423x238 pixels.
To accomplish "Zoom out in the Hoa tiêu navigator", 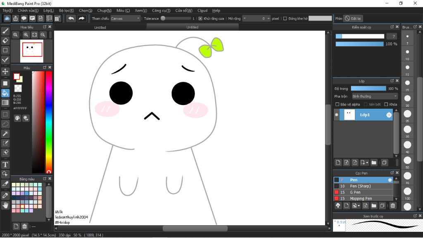I will tap(43, 35).
